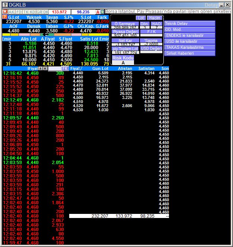Select the Lot button
Image resolution: width=233 pixels, height=247 pixels.
tap(141, 18)
